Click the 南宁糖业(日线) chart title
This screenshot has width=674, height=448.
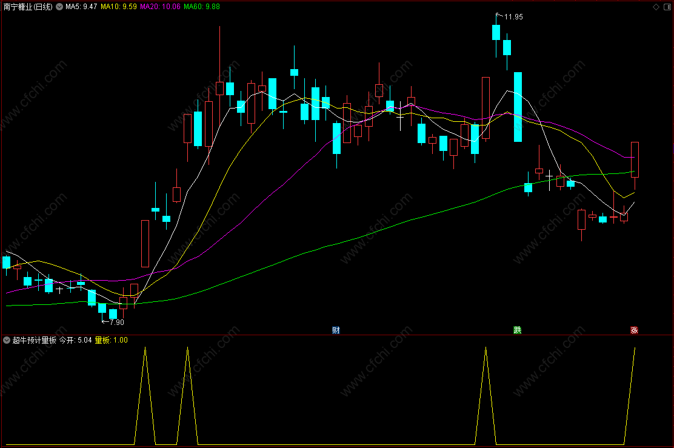point(28,7)
